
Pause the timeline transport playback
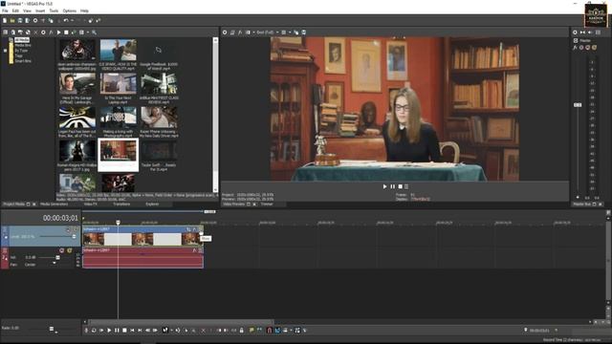click(x=117, y=331)
